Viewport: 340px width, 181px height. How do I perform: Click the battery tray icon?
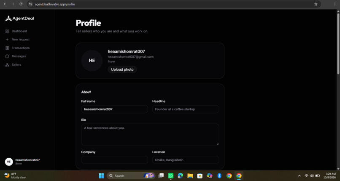tap(318, 176)
